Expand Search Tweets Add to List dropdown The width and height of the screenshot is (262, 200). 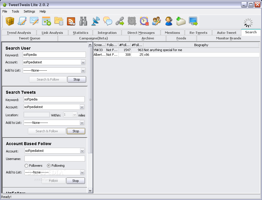pyautogui.click(x=82, y=123)
